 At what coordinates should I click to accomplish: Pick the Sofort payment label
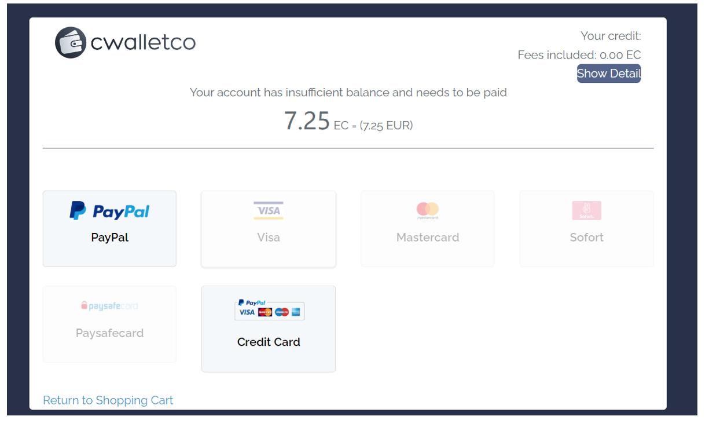pyautogui.click(x=586, y=238)
